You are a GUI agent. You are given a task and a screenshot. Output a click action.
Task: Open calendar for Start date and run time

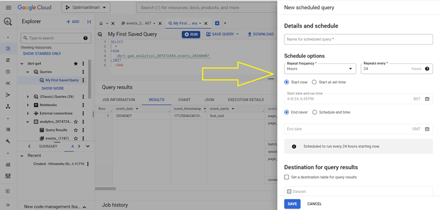click(427, 99)
